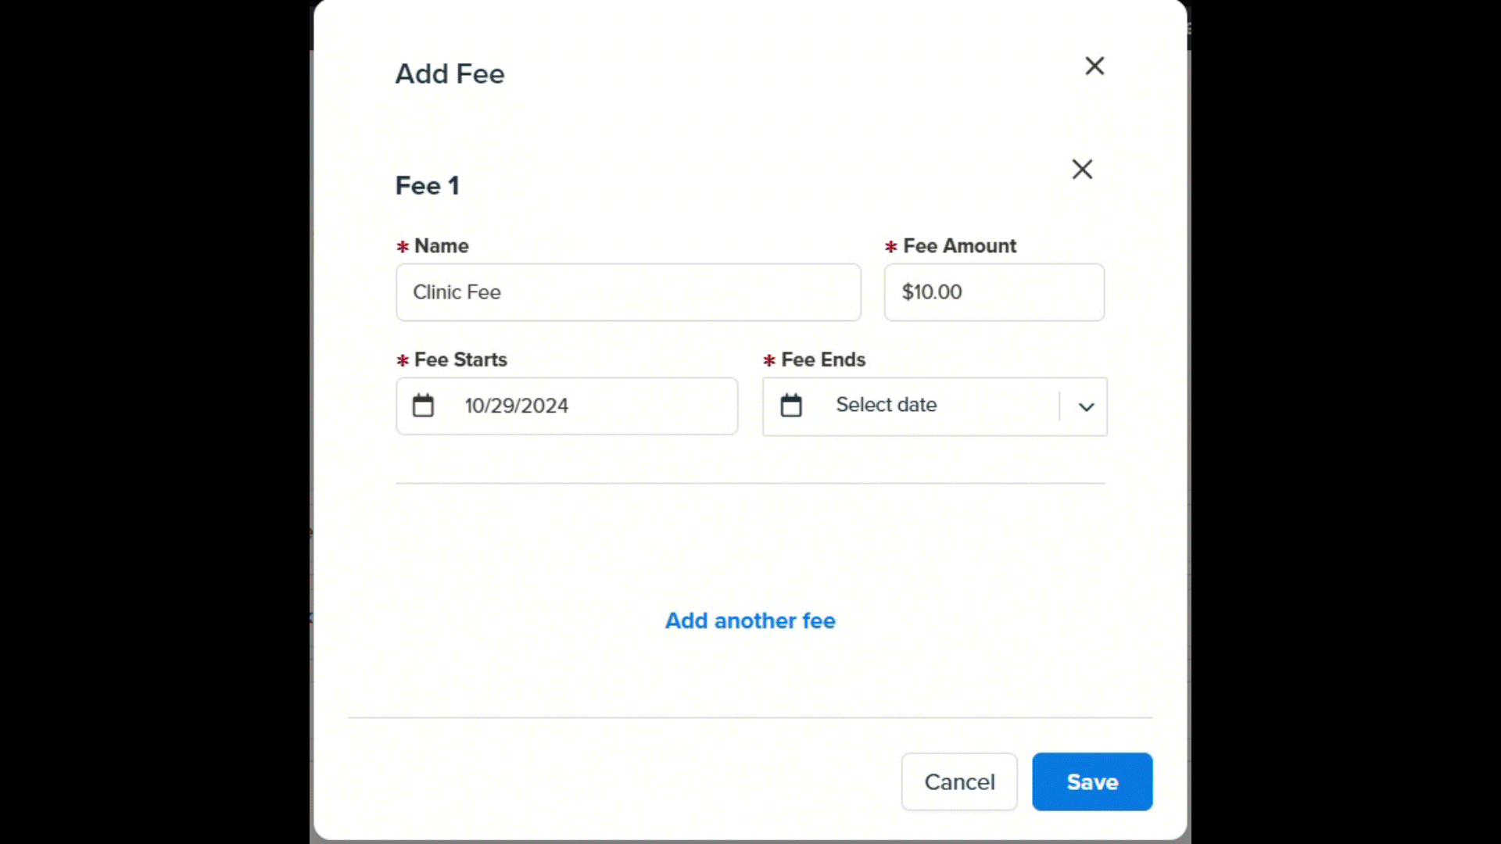Click the Fee Amount label
Viewport: 1501px width, 844px height.
960,246
